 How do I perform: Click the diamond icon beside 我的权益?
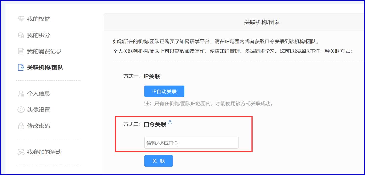(x=21, y=19)
